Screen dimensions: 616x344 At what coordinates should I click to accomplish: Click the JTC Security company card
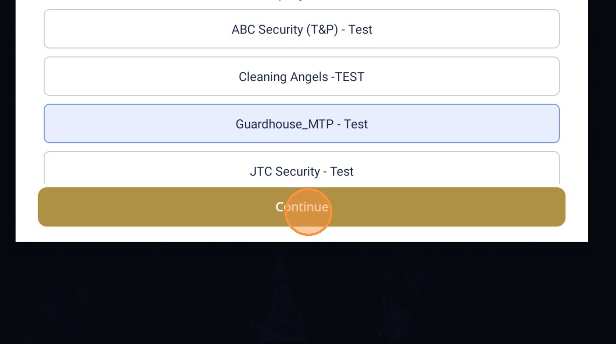click(x=302, y=171)
